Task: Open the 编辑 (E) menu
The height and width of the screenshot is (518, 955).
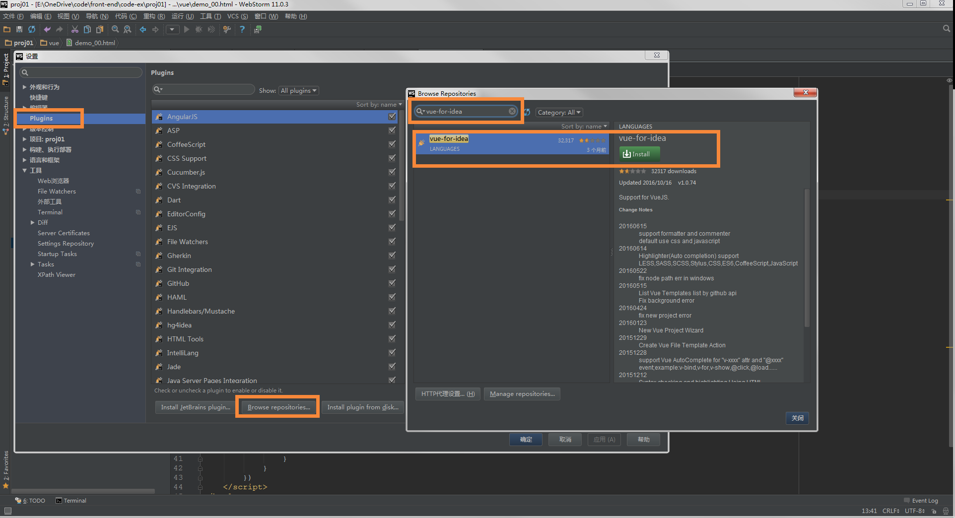Action: pyautogui.click(x=41, y=16)
